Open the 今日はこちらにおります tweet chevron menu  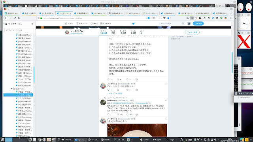pos(166,119)
